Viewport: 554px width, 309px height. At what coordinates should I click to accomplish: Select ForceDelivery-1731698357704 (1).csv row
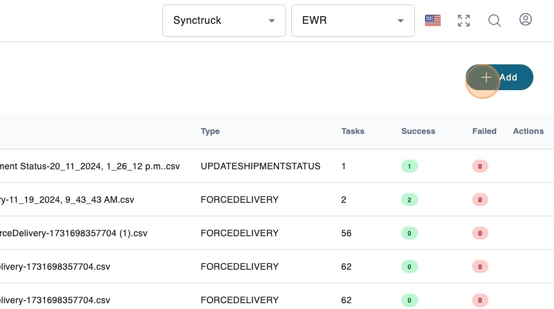click(x=74, y=233)
